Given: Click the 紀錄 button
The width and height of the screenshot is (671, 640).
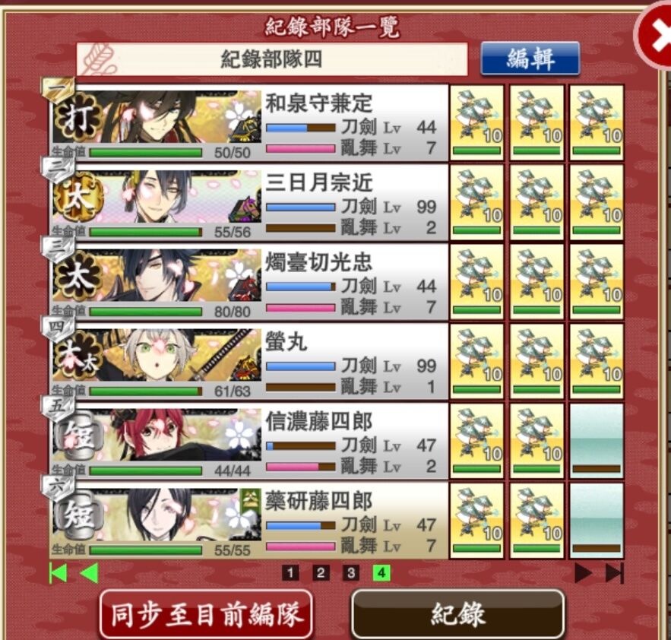Looking at the screenshot, I should (457, 614).
